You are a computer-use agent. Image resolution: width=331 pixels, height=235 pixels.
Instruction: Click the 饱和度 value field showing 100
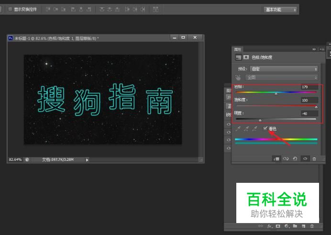[x=309, y=101]
